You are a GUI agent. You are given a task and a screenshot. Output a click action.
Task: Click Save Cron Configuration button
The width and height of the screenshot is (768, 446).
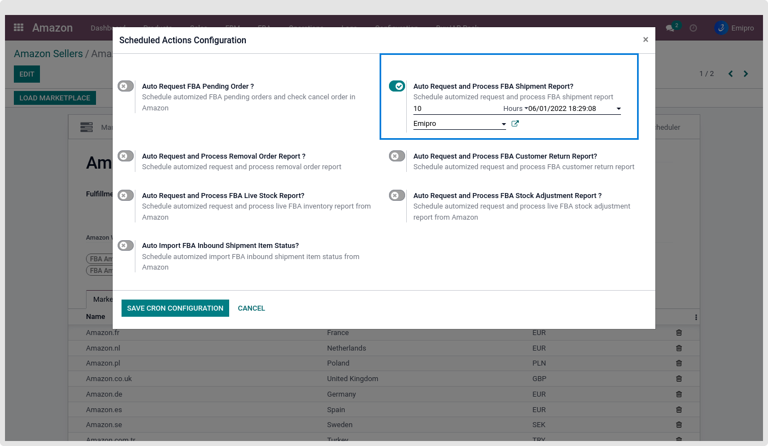coord(175,308)
